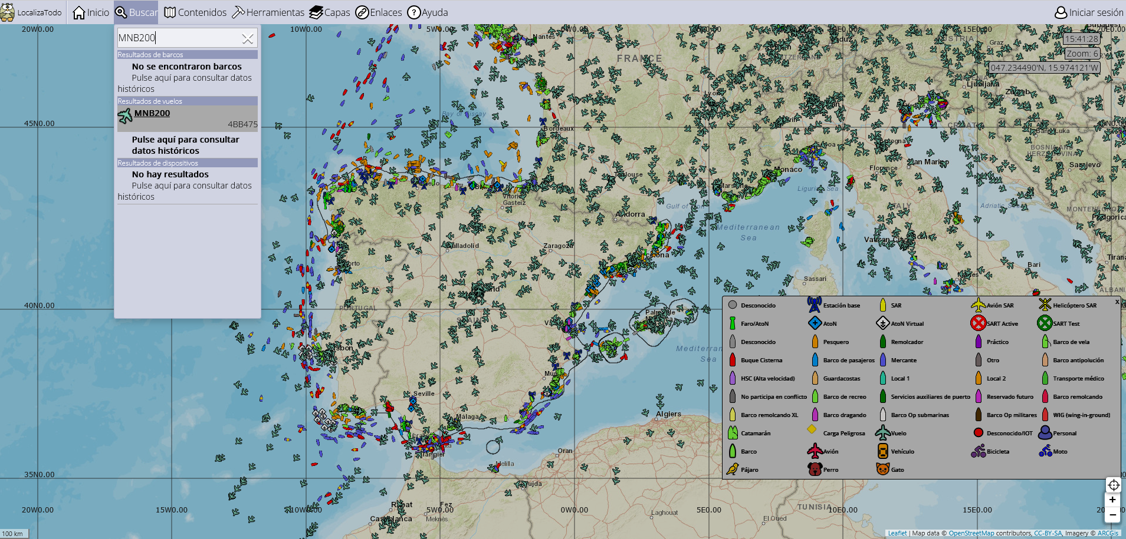Open the Ayuda help menu
Image resolution: width=1126 pixels, height=539 pixels.
tap(428, 12)
